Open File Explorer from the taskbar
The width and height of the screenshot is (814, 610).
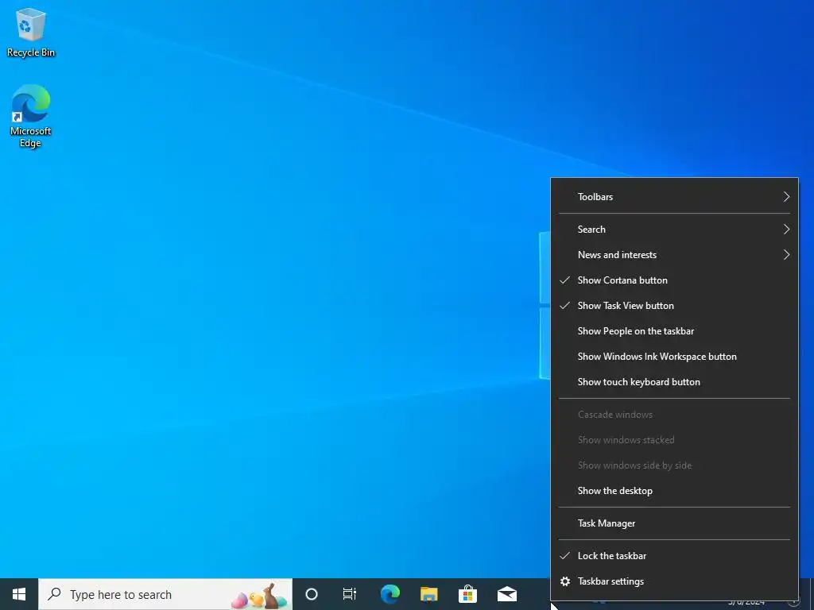pos(428,594)
